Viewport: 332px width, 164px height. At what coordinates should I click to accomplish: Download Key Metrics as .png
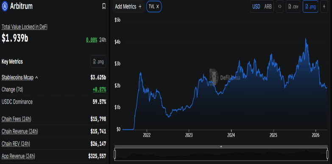[x=98, y=61]
